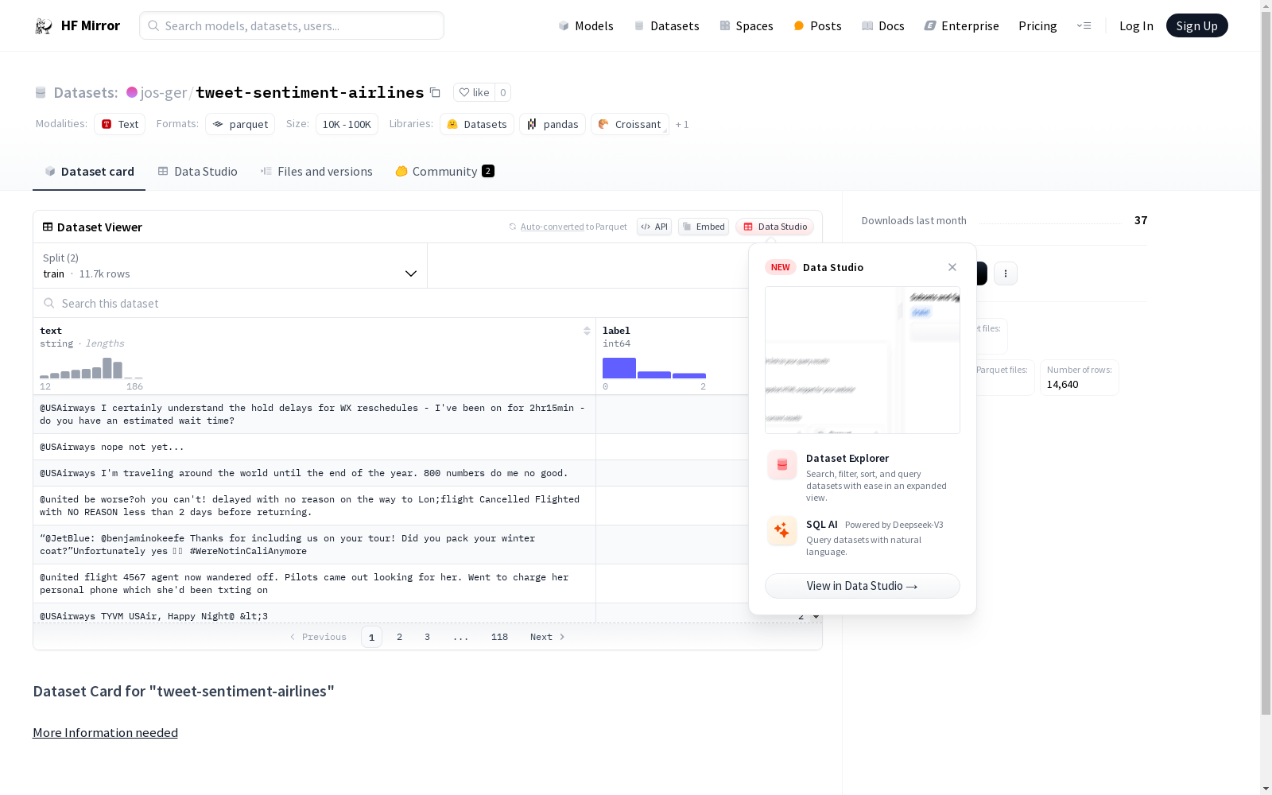Click the Enterprise icon in navigation
Screen dimensions: 1272x795
[930, 26]
